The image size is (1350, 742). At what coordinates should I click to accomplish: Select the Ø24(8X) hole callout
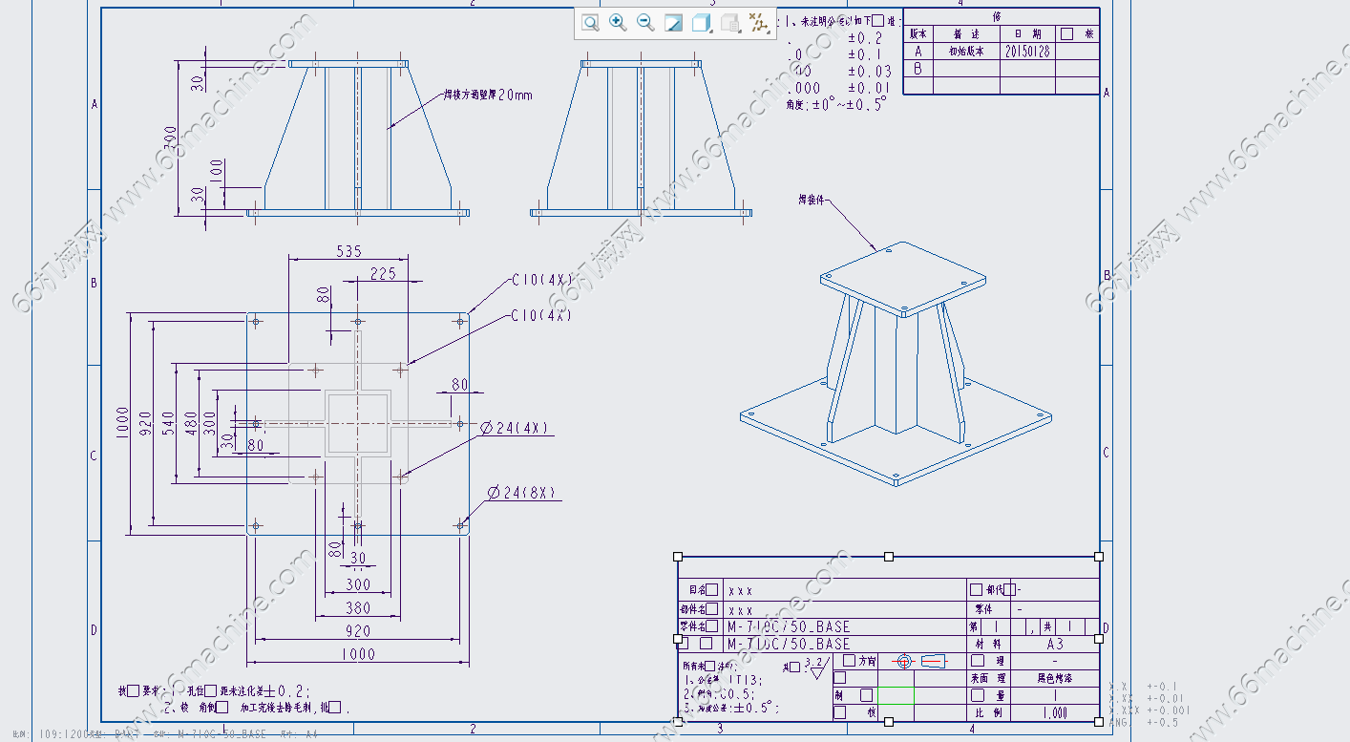522,493
